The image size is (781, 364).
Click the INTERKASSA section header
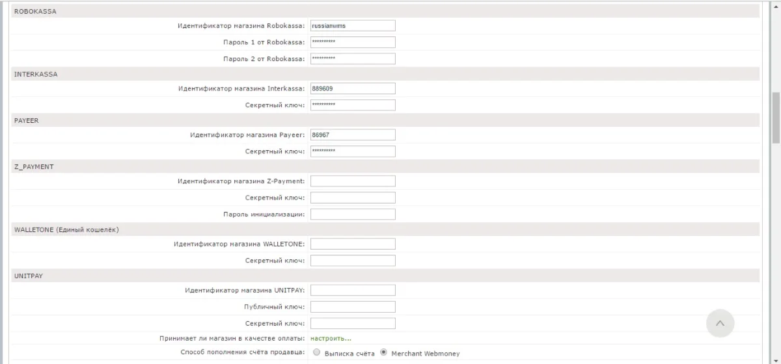click(385, 74)
